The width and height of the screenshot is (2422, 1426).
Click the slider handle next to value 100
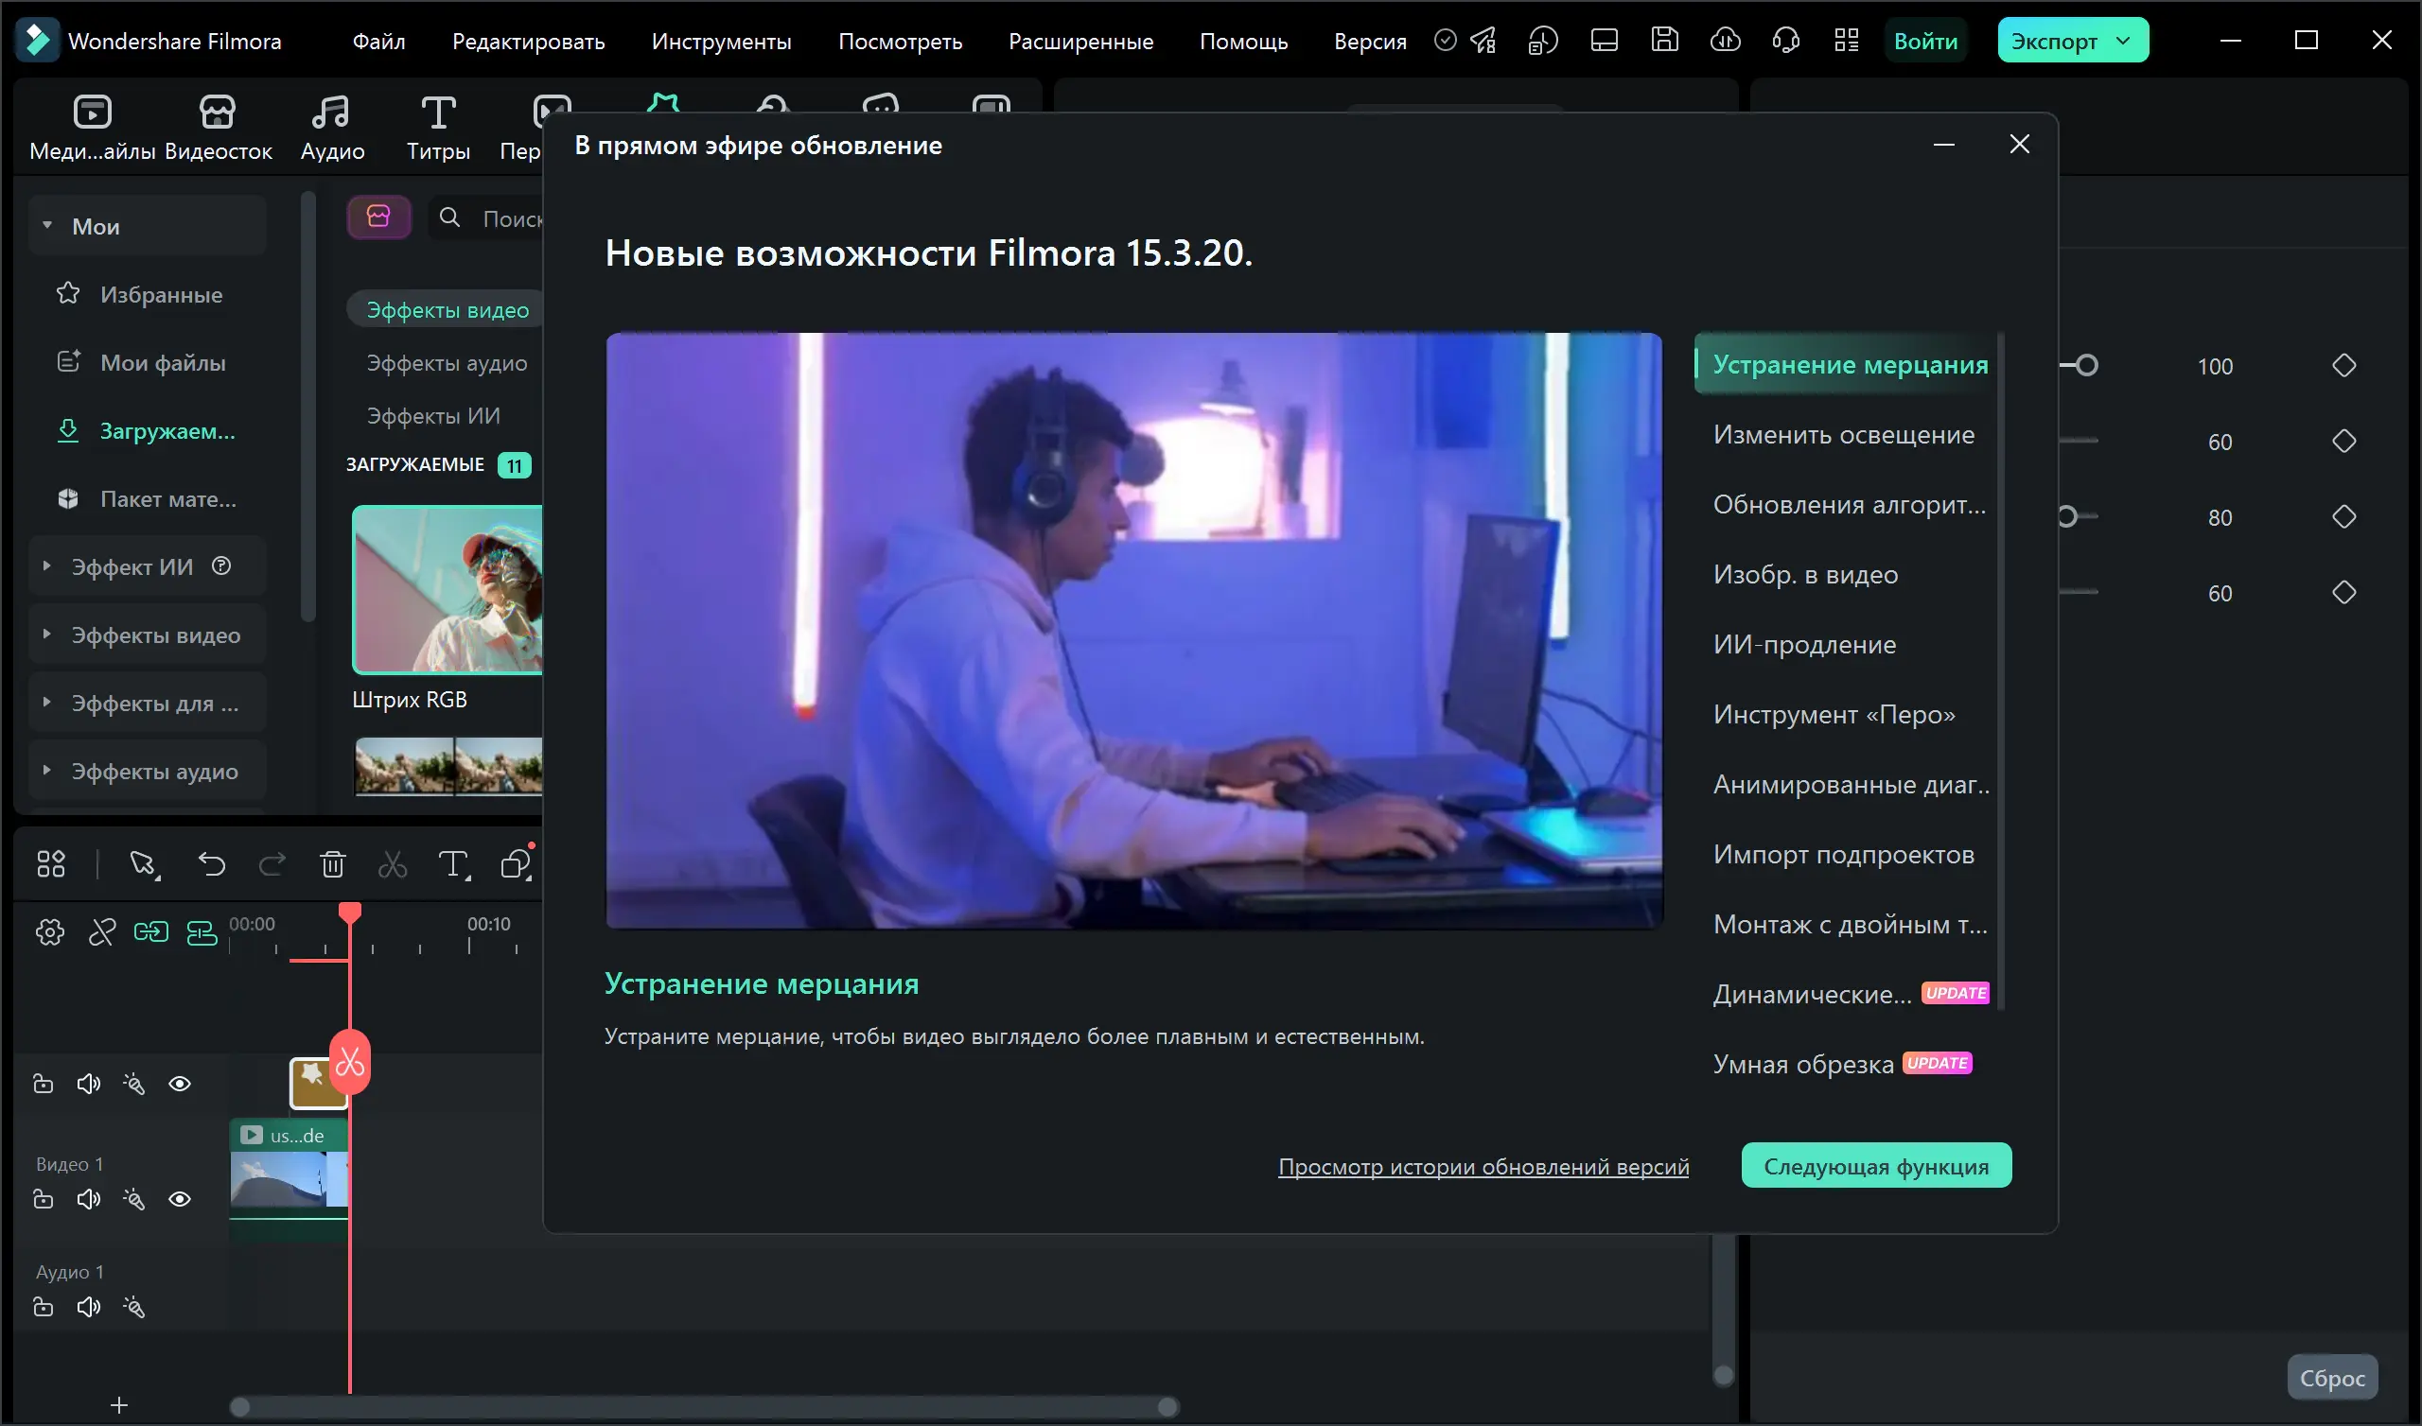(x=2085, y=365)
